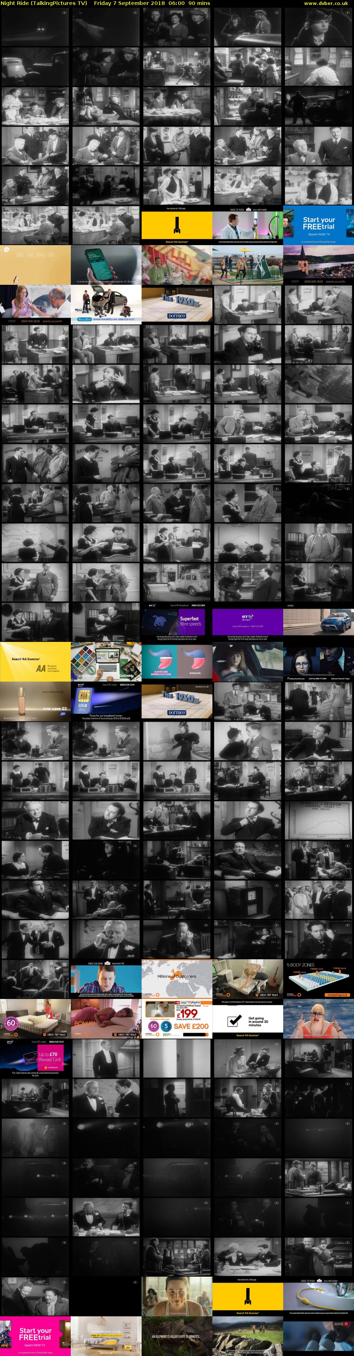Open the purple BT Broadband ad thumbnail
Screen dimensions: 354x1356
[x=248, y=622]
